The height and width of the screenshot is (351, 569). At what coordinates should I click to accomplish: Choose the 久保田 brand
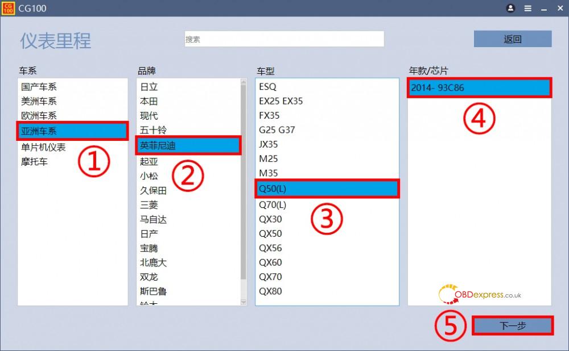(189, 190)
